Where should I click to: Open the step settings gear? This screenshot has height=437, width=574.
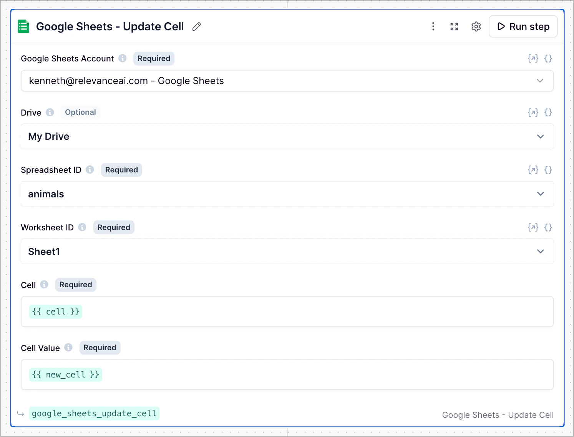point(476,26)
